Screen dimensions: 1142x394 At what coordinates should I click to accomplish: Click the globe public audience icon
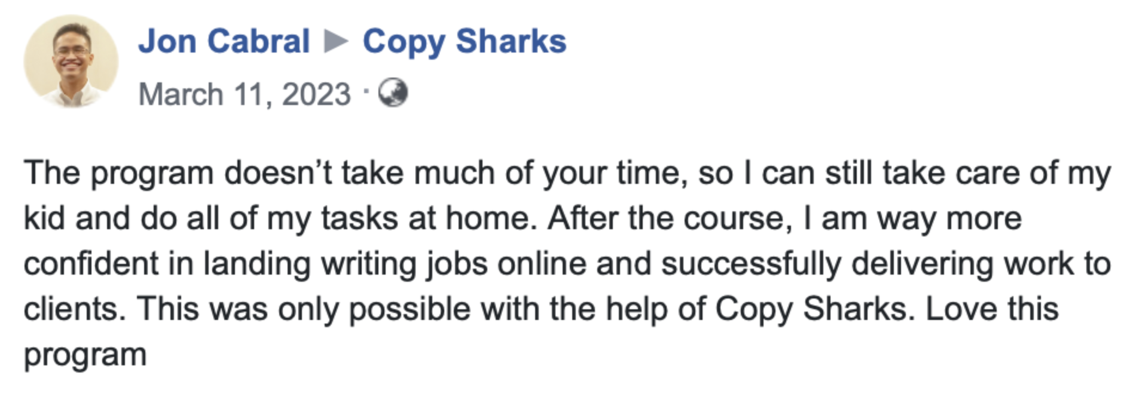(393, 93)
